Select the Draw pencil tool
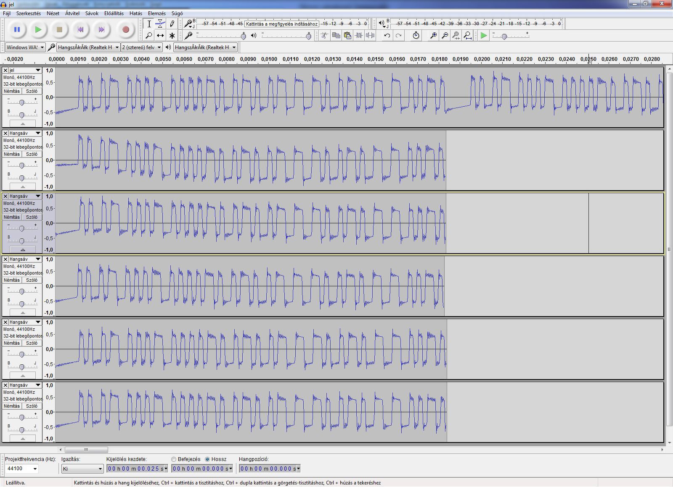 (172, 24)
